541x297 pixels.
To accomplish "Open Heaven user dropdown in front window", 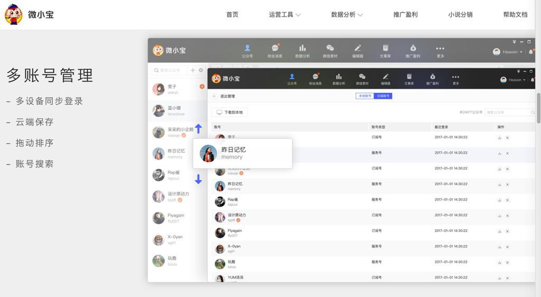I will [513, 80].
